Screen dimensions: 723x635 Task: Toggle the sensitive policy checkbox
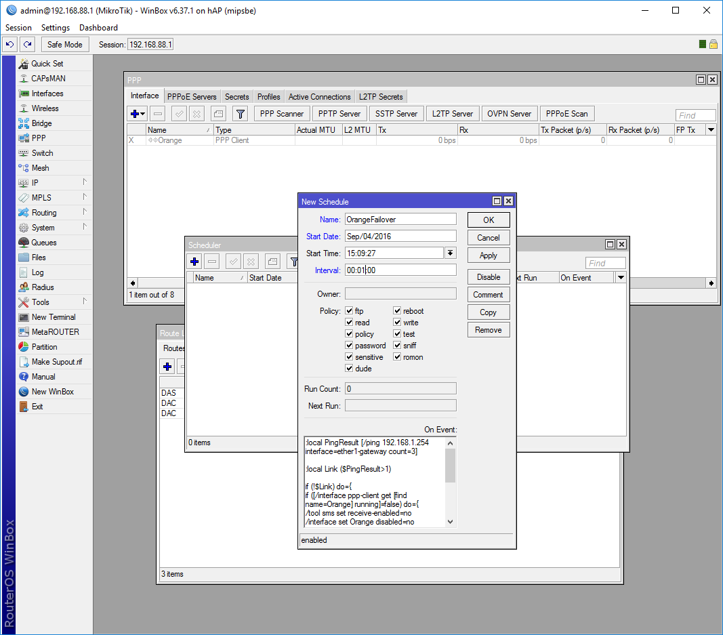tap(349, 357)
